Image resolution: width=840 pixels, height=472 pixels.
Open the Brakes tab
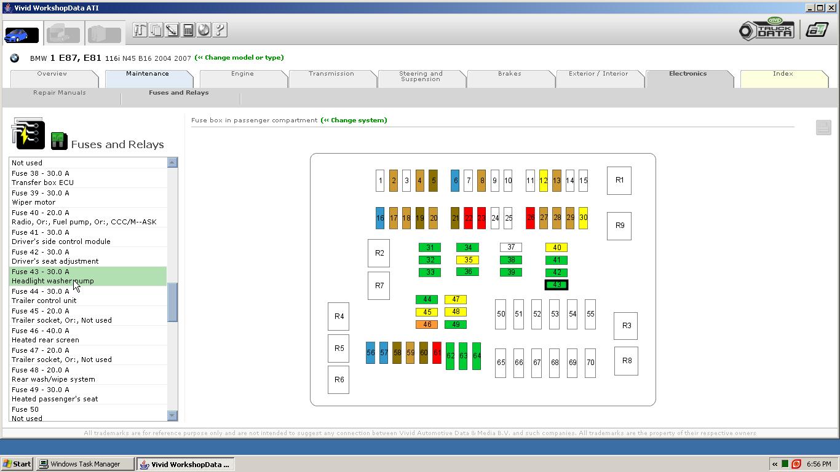[509, 74]
